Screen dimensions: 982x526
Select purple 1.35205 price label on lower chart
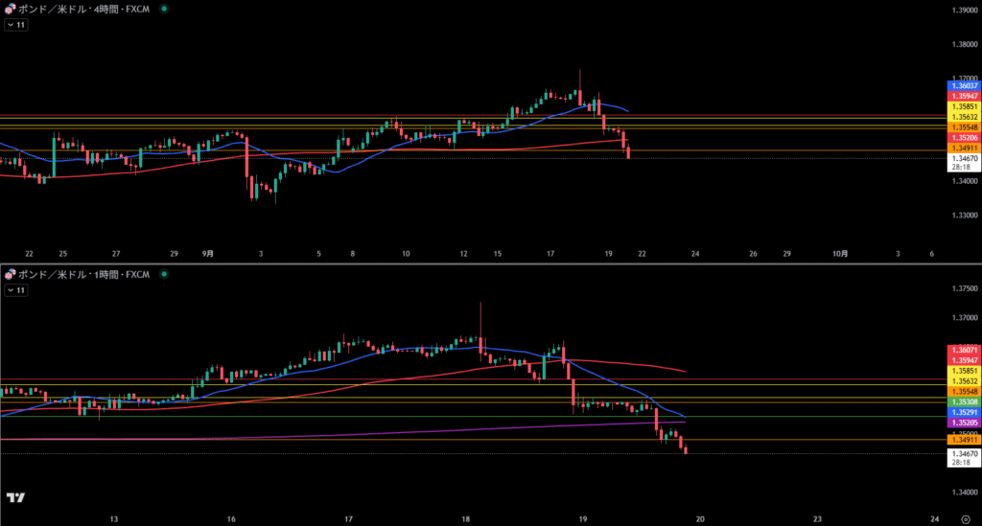pos(964,423)
